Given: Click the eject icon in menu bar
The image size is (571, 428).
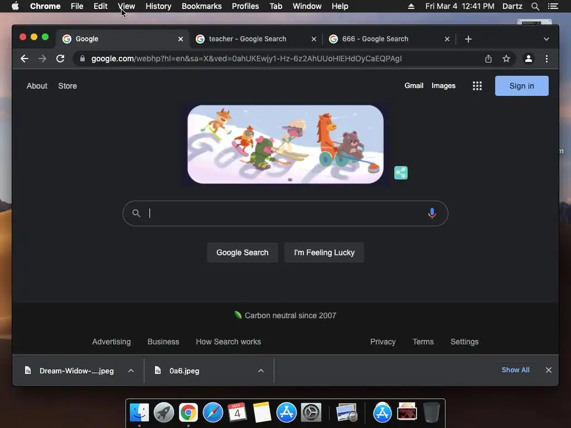Looking at the screenshot, I should (x=411, y=6).
